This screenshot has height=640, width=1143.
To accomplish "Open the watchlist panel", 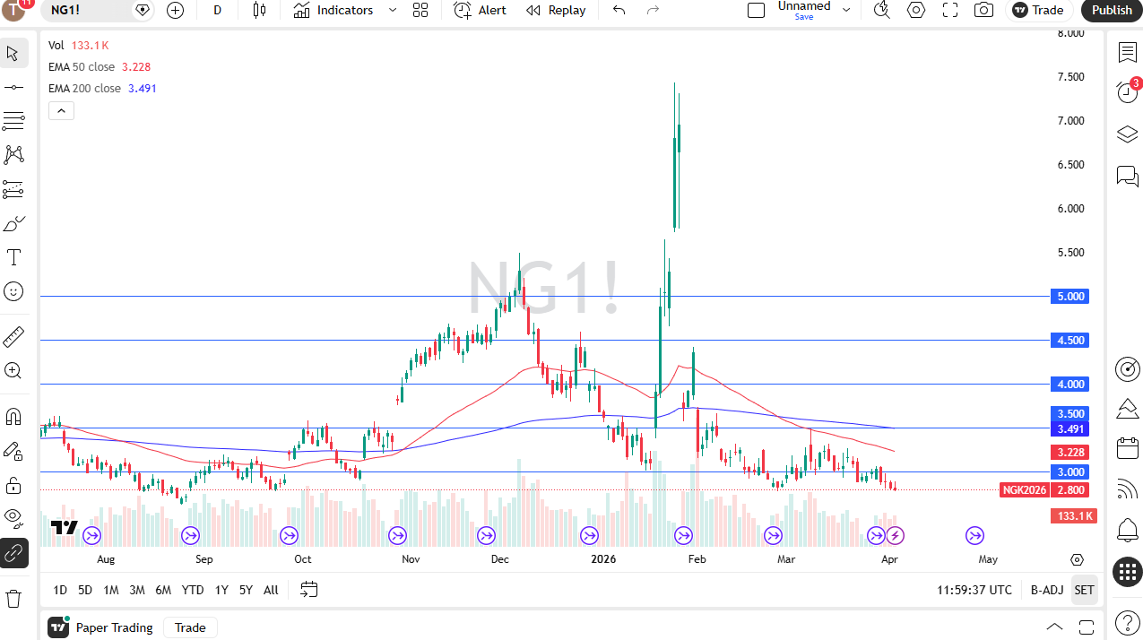I will [x=1128, y=52].
